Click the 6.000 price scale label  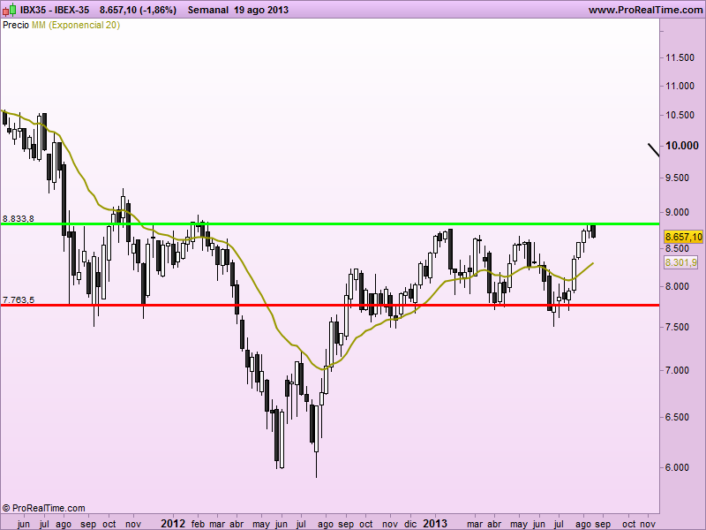point(677,468)
